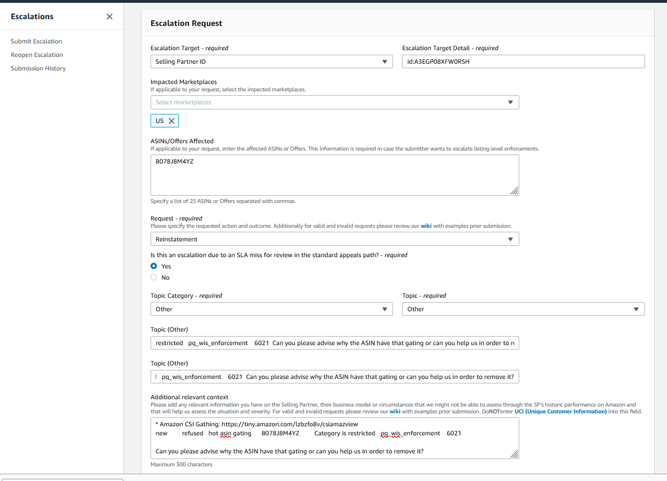Viewport: 667px width, 481px height.
Task: Expand the Impacted Marketplaces dropdown
Action: [x=334, y=102]
